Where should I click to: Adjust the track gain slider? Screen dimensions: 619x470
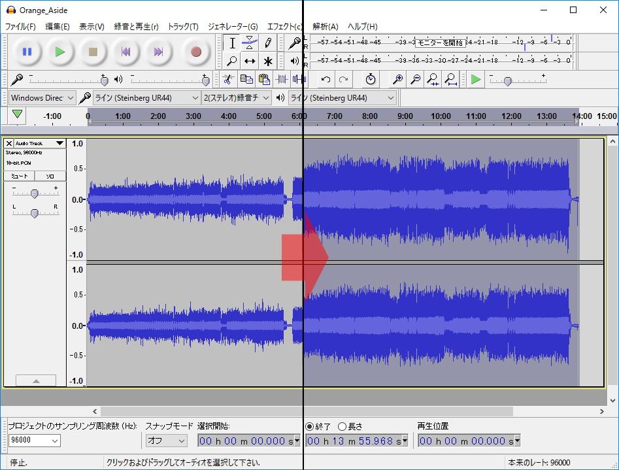click(x=36, y=193)
